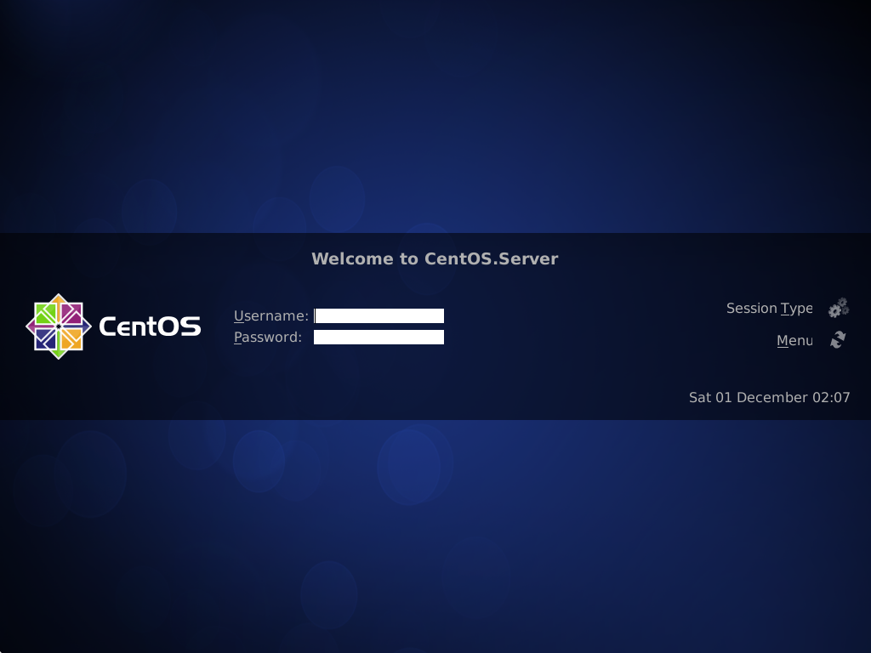Viewport: 871px width, 653px height.
Task: Click the Username input box
Action: [x=379, y=315]
